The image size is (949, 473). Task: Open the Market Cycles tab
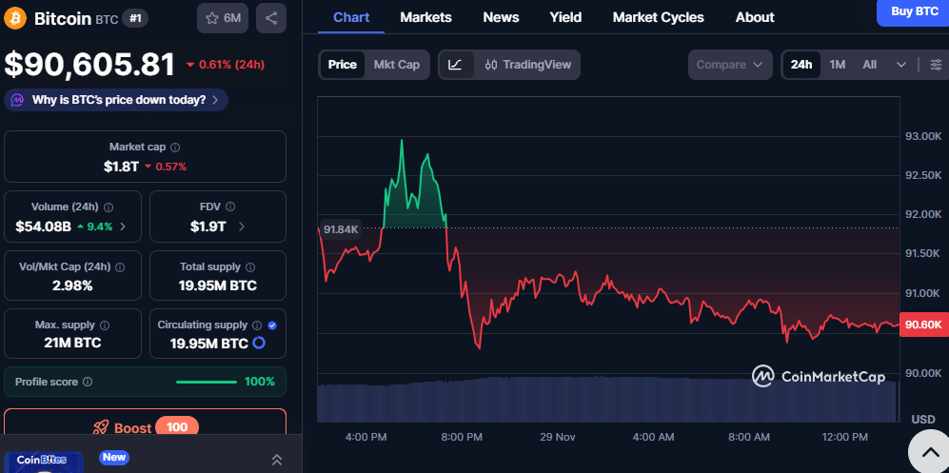click(x=658, y=17)
